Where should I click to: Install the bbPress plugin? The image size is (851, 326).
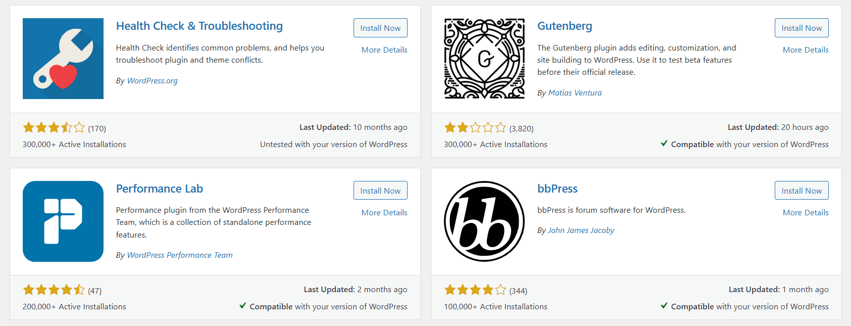[x=801, y=190]
